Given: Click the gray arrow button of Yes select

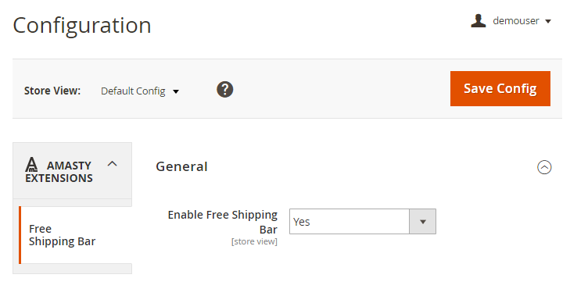Looking at the screenshot, I should coord(422,221).
